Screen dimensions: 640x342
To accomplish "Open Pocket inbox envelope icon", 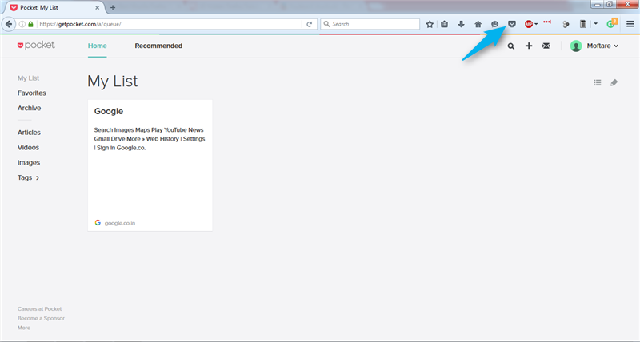I will [546, 46].
